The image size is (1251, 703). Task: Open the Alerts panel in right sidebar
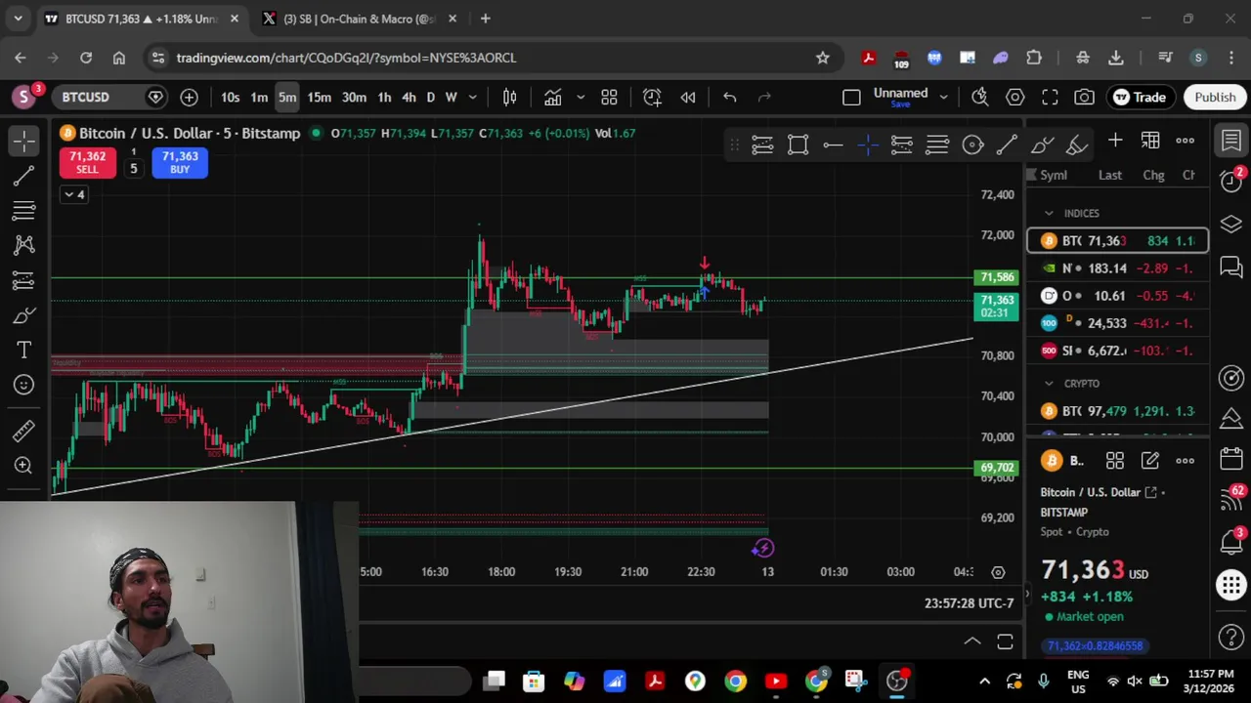tap(1231, 182)
